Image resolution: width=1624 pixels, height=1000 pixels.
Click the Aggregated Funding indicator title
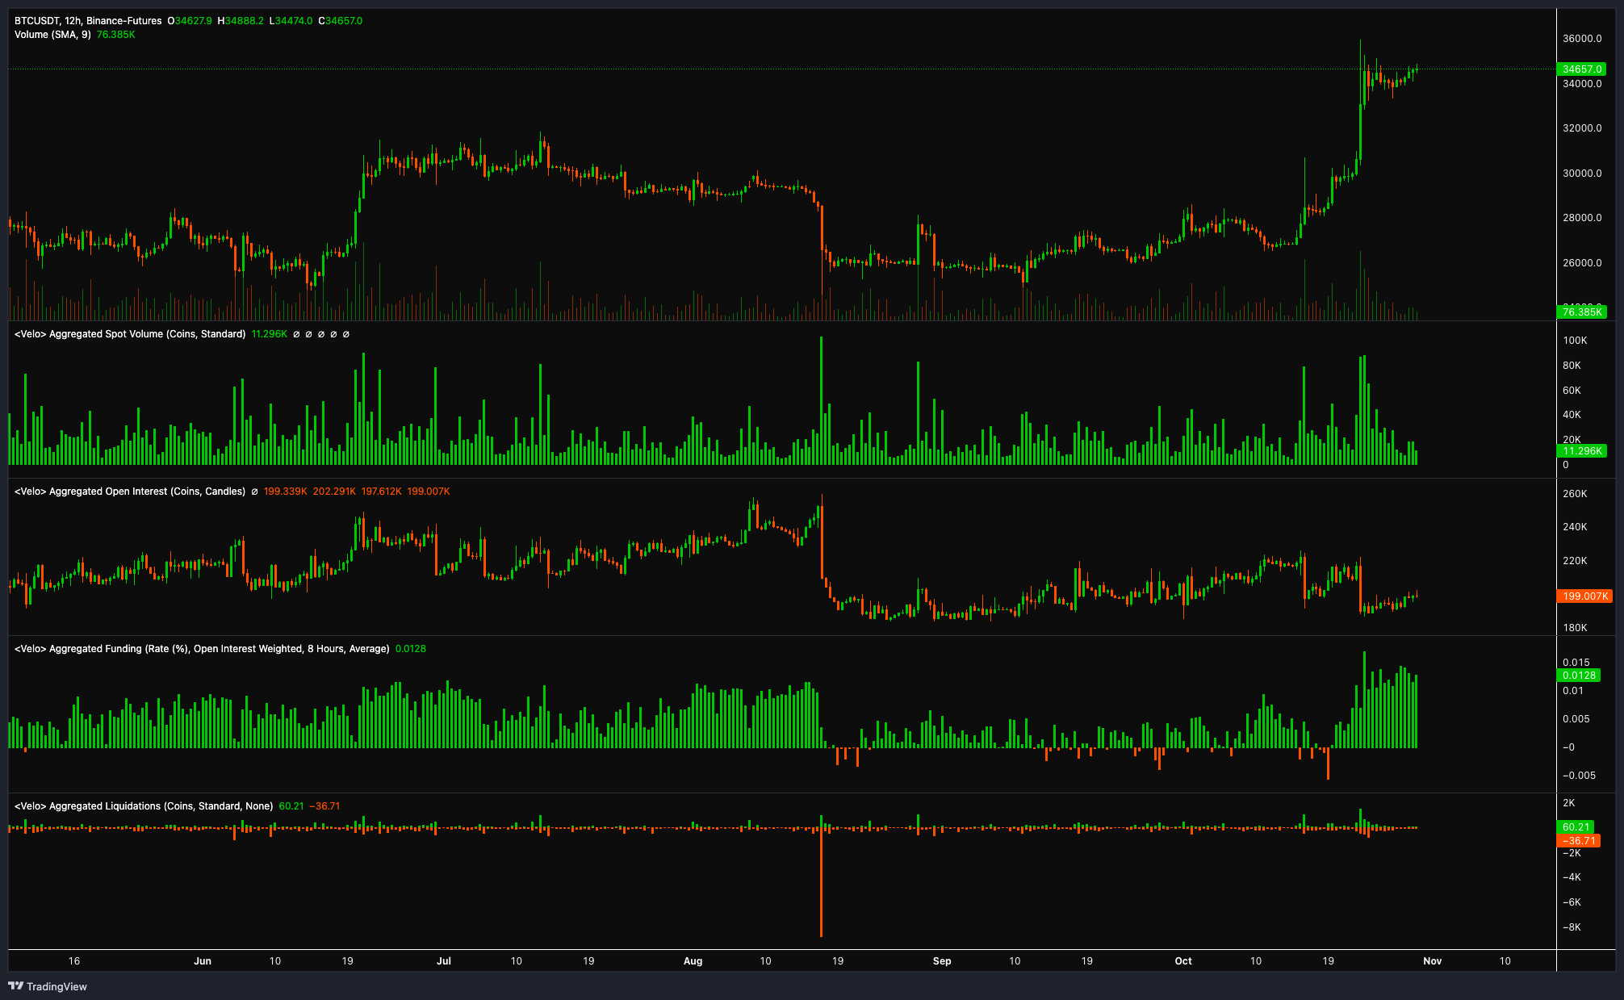[x=202, y=648]
